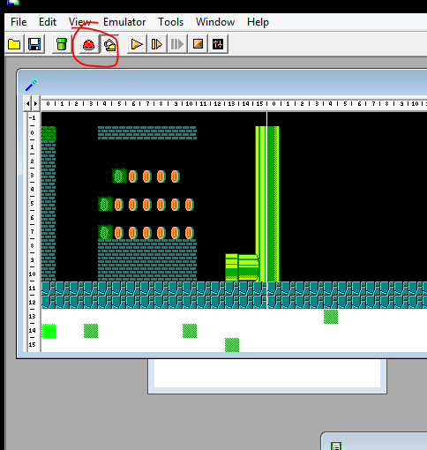Select the sideways green pipe in level
Image resolution: width=427 pixels, height=450 pixels.
coord(242,267)
